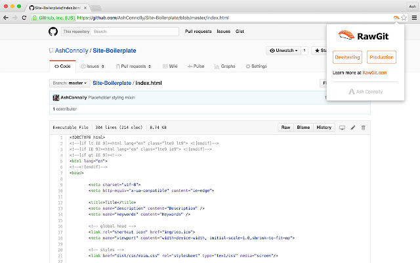Click the AshConnolly avatar in the commit bar
The height and width of the screenshot is (263, 420).
pos(56,98)
